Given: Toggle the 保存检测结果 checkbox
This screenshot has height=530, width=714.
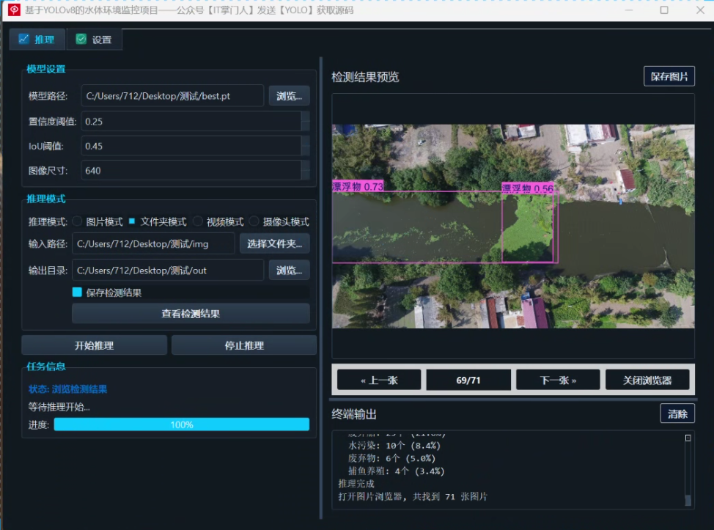Looking at the screenshot, I should click(77, 292).
